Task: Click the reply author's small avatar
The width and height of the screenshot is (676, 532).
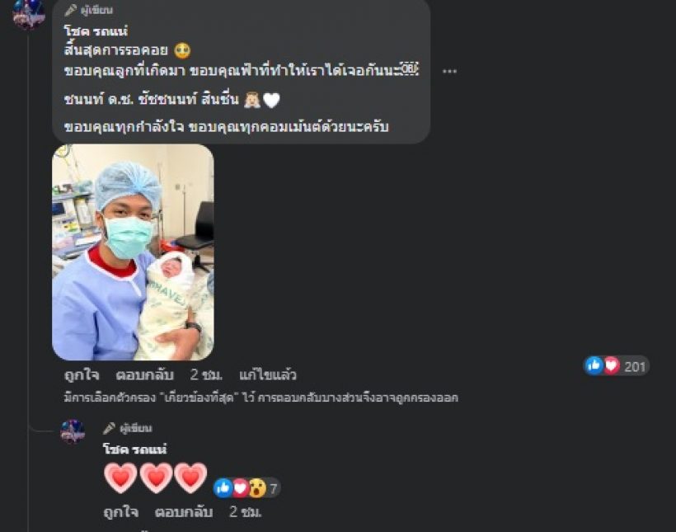Action: point(73,431)
